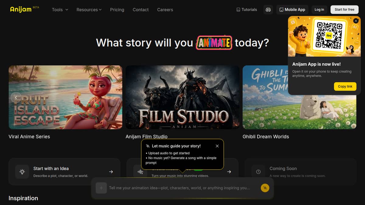Select the Start with an Idea card
This screenshot has height=205, width=365.
click(x=64, y=172)
